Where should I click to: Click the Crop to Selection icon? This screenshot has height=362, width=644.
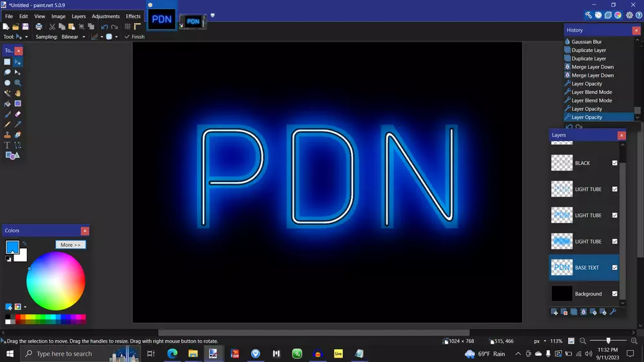pos(81,26)
